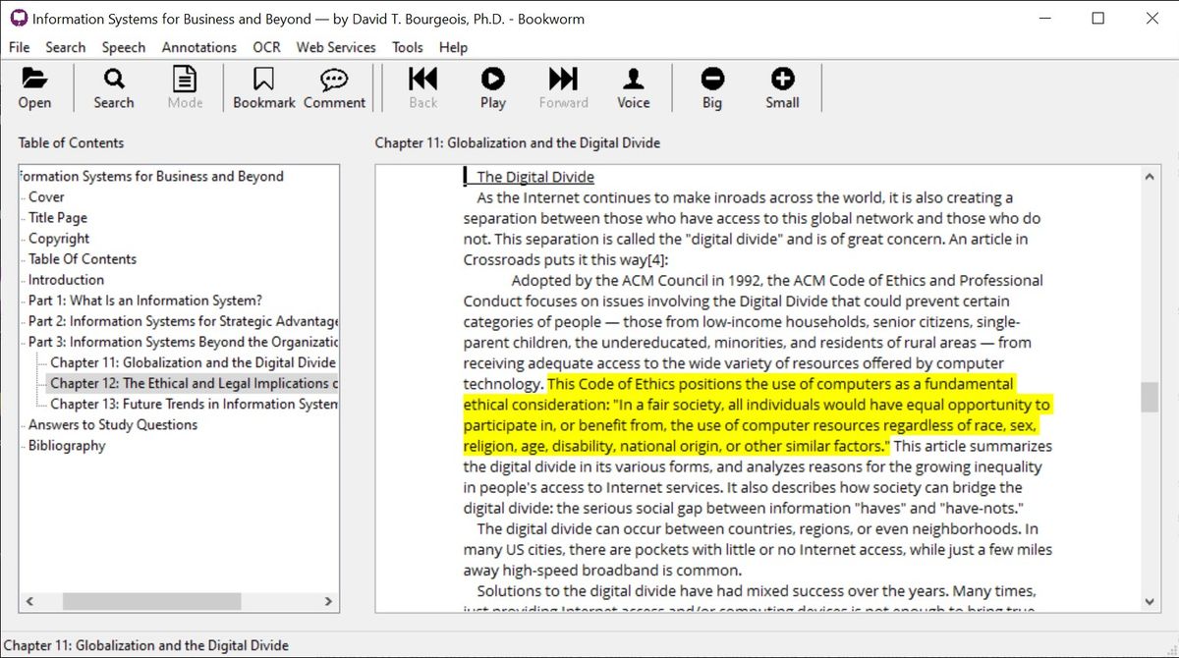Open a new book file
Viewport: 1179px width, 658px height.
[x=34, y=86]
